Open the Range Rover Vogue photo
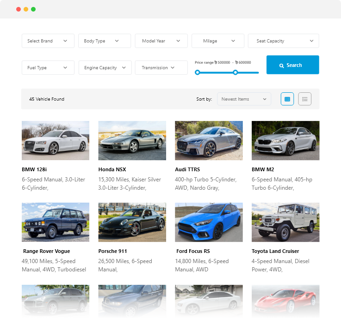The width and height of the screenshot is (341, 330). (x=56, y=222)
